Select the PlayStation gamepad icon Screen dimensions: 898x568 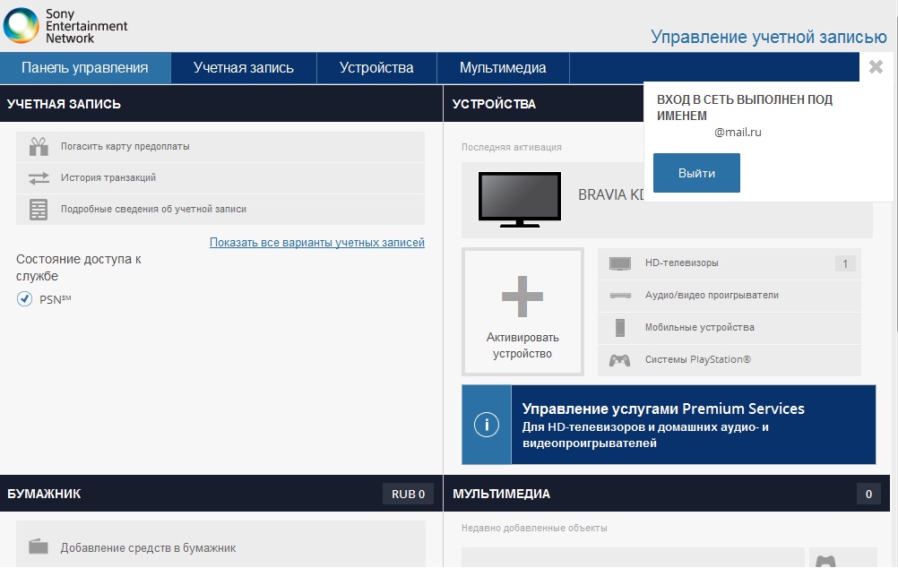[617, 359]
